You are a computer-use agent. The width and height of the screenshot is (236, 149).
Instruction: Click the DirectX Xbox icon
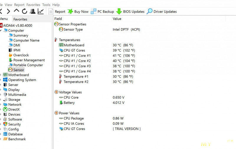click(x=5, y=109)
